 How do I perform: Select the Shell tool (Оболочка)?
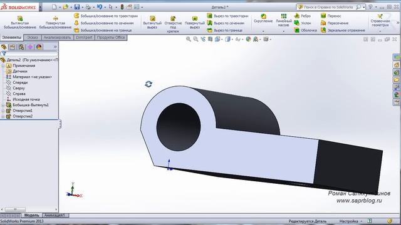pyautogui.click(x=305, y=30)
